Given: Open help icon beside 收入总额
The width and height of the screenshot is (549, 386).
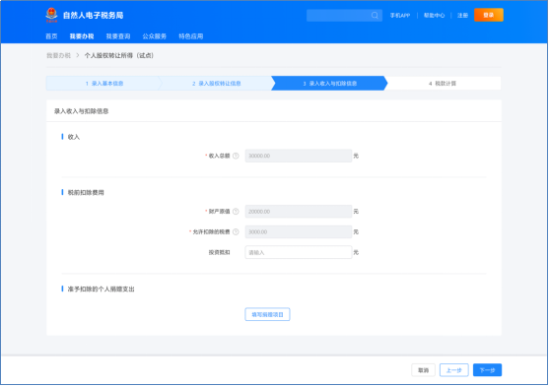Looking at the screenshot, I should point(236,156).
